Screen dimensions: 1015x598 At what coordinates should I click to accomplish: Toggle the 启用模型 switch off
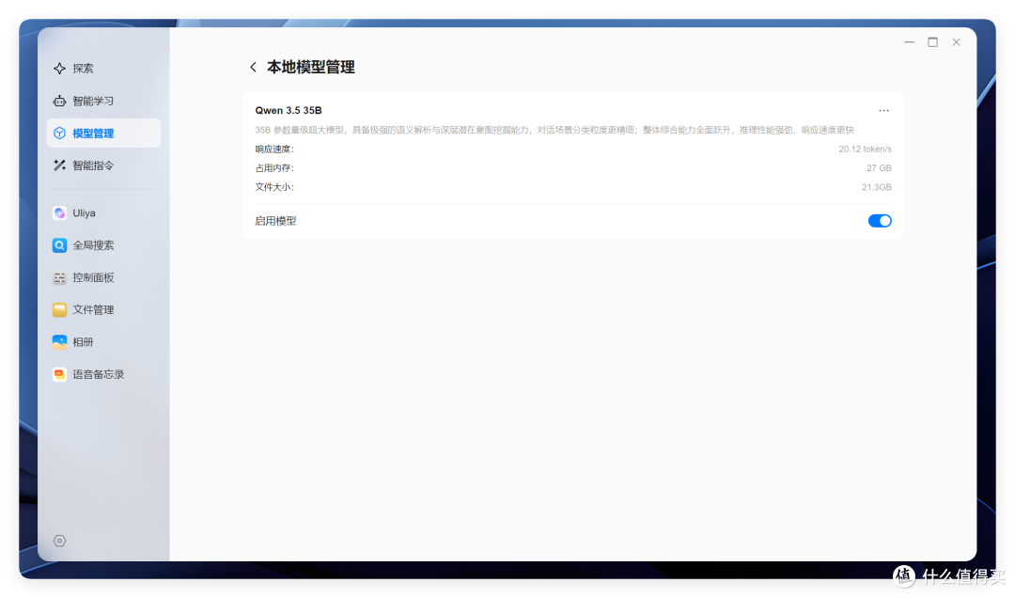pyautogui.click(x=880, y=221)
